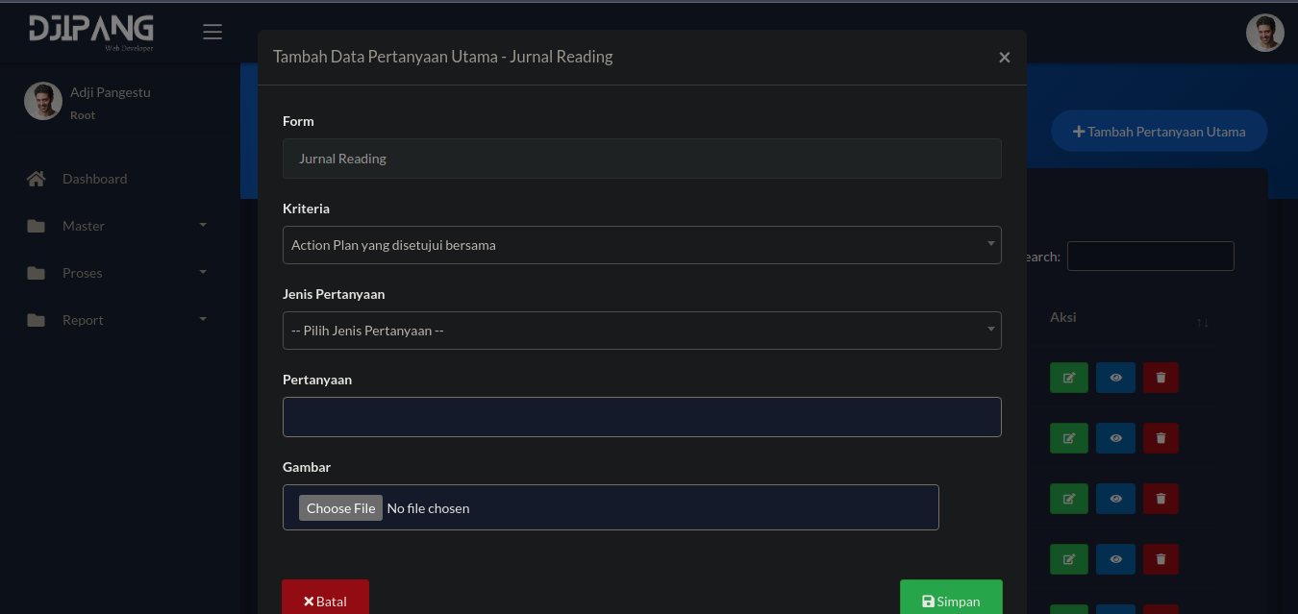Click the Batal cancel button
This screenshot has height=614, width=1298.
point(325,600)
